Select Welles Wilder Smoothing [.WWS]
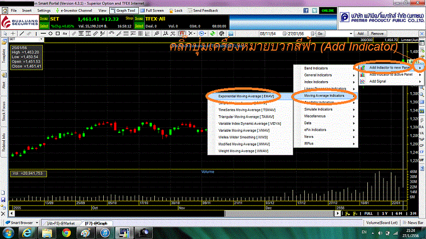This screenshot has width=426, height=239. [x=243, y=137]
